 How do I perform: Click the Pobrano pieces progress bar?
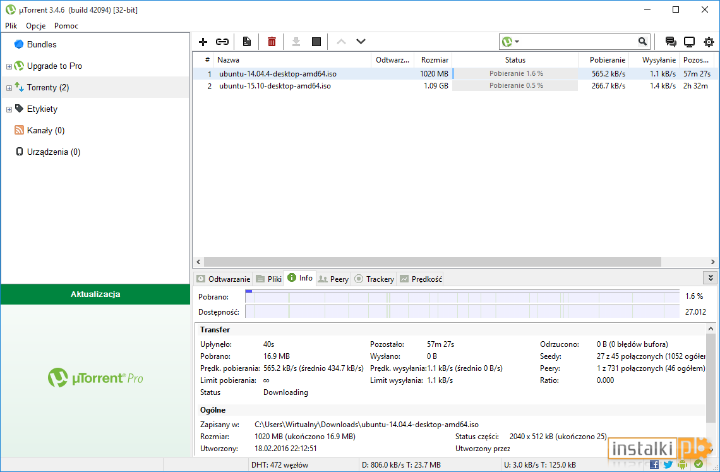pos(462,296)
